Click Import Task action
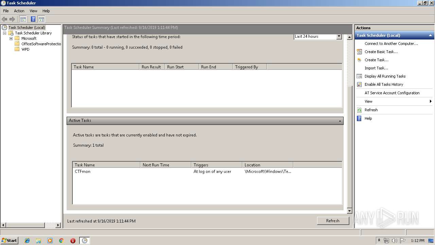 pyautogui.click(x=376, y=68)
